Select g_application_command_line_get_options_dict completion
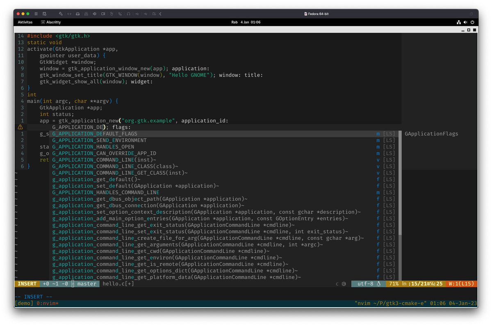The height and width of the screenshot is (326, 492). [x=224, y=271]
